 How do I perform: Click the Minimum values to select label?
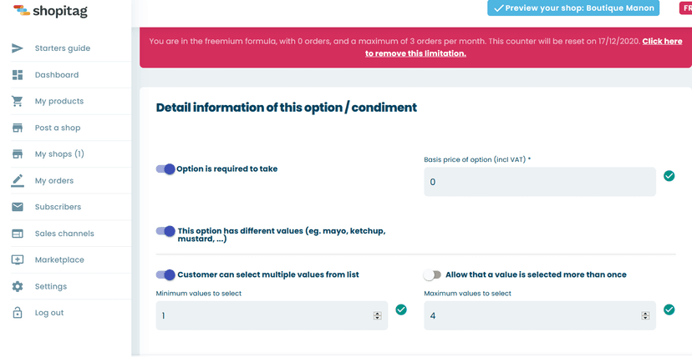[x=199, y=293]
